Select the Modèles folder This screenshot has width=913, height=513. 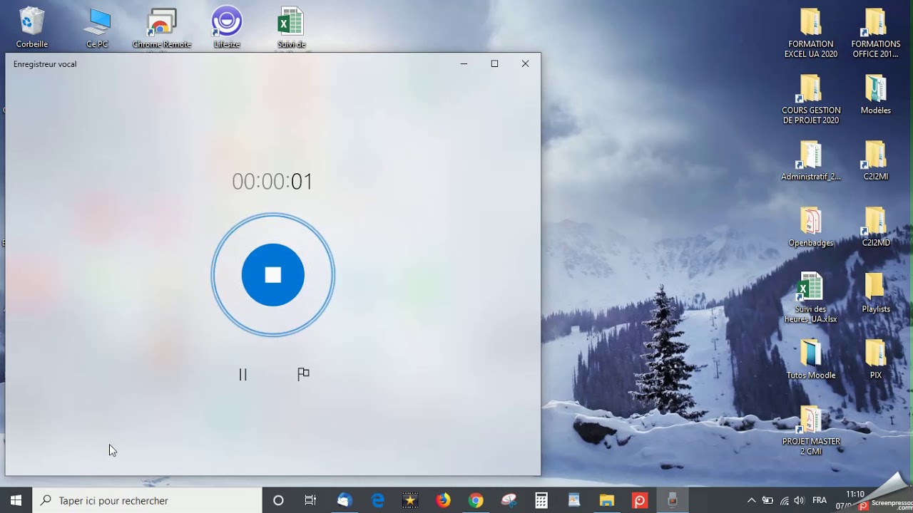click(x=875, y=94)
